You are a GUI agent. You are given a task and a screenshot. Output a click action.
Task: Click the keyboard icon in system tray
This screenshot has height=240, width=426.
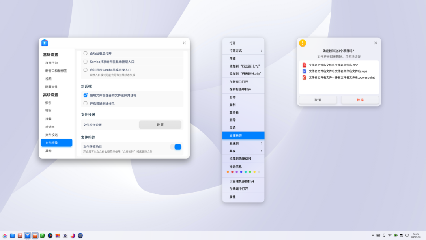click(378, 235)
